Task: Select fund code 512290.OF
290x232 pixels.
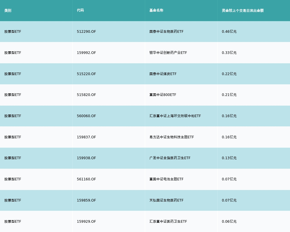Action: (86, 32)
